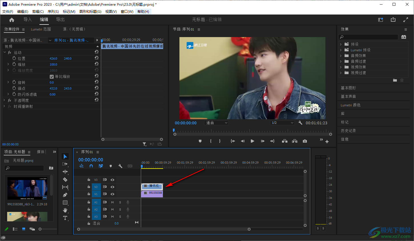
Task: Click the full-screen expand icon in header
Action: click(406, 20)
